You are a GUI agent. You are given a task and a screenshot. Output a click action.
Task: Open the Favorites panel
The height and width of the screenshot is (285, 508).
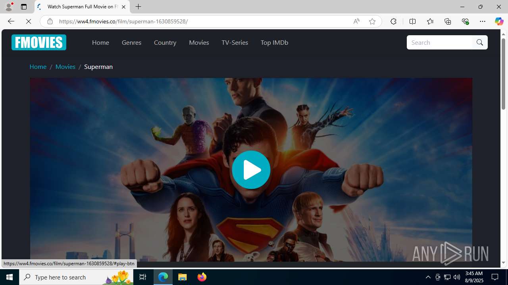[x=430, y=21]
